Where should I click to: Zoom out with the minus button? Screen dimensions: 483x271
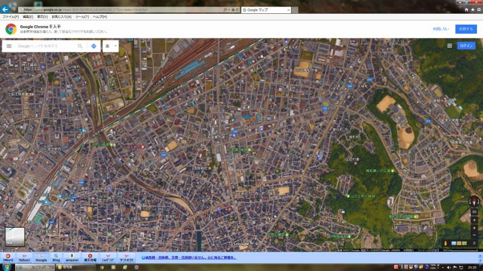point(474,235)
